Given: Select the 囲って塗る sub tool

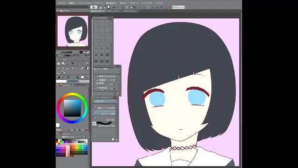Looking at the screenshot, I should 104,118.
